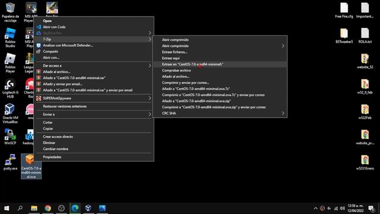Choose Abrir con... entry
The width and height of the screenshot is (380, 214).
pyautogui.click(x=94, y=58)
